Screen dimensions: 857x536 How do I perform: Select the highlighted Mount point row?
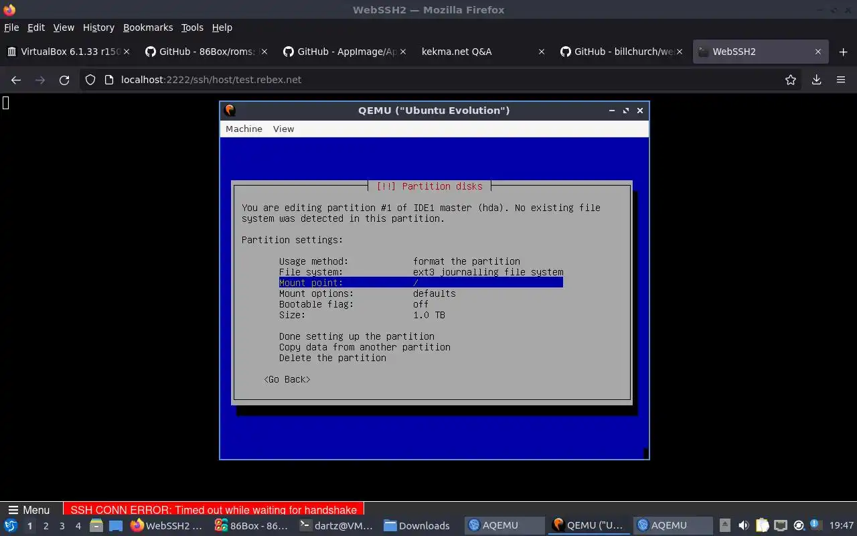point(421,283)
